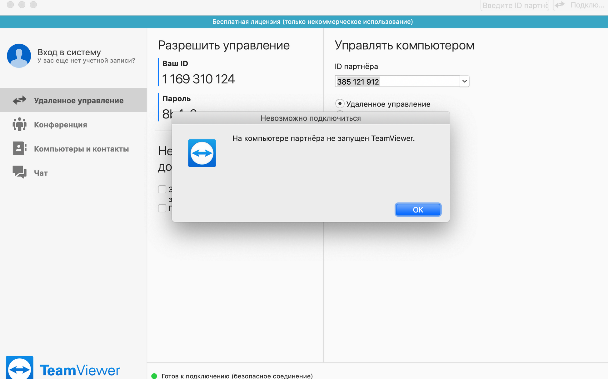Click the Подклю... button in the top toolbar
Image resolution: width=608 pixels, height=379 pixels.
point(581,5)
